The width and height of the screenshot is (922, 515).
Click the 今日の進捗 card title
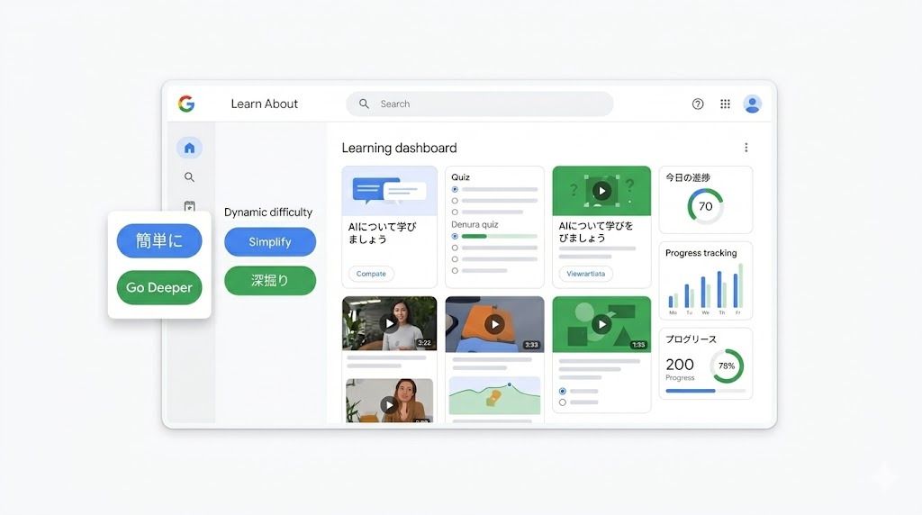point(688,177)
